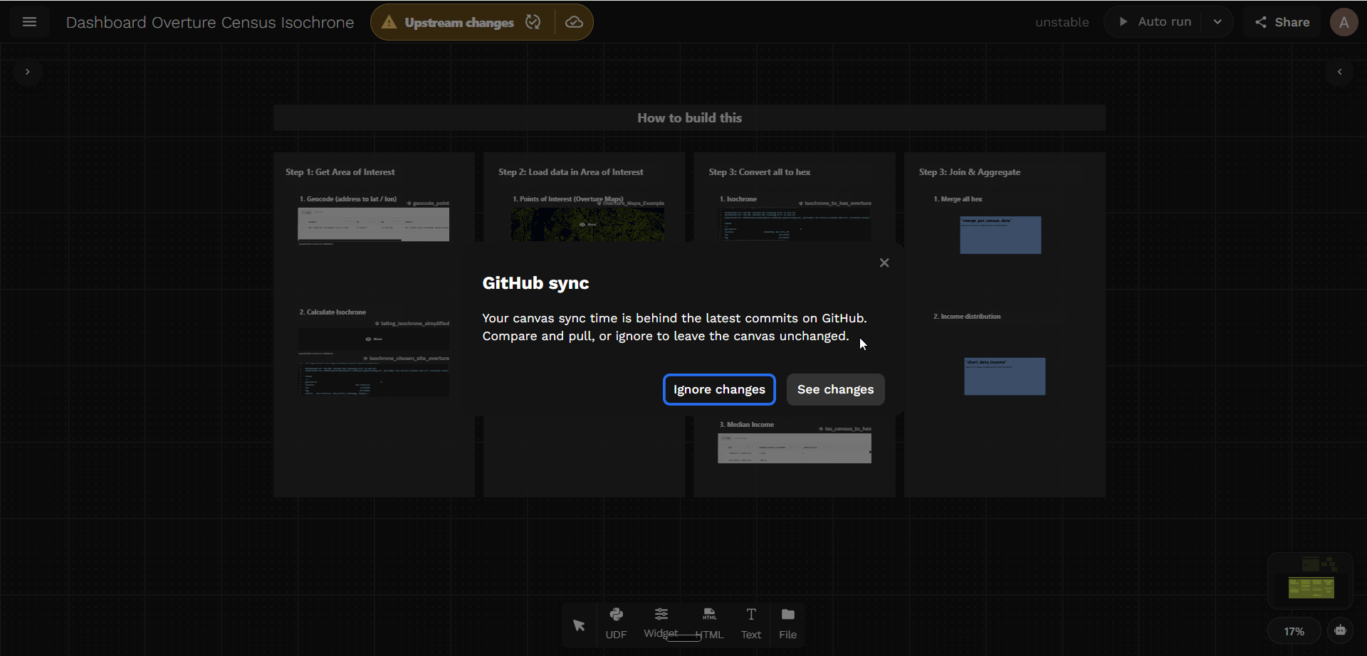The image size is (1367, 656).
Task: Click the cloud save status icon
Action: [x=574, y=22]
